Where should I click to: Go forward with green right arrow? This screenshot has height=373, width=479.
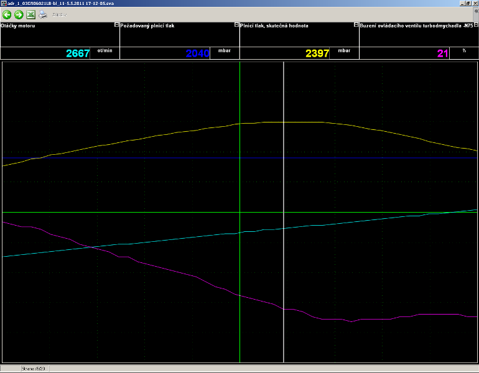(19, 14)
